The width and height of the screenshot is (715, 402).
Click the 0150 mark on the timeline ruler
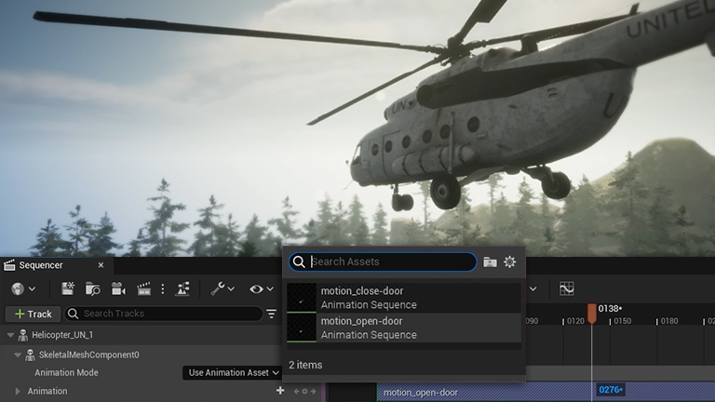click(623, 321)
